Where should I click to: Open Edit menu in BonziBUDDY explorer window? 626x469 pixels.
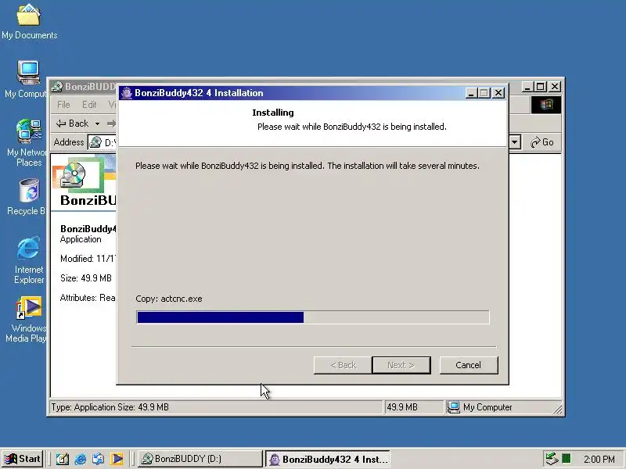coord(89,105)
